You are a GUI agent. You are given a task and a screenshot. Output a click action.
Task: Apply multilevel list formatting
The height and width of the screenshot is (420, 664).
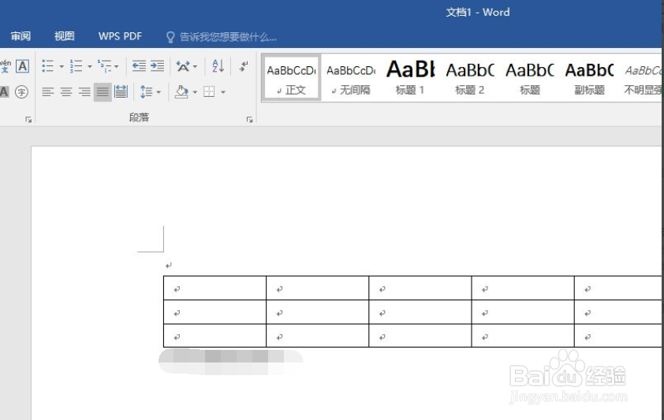(104, 66)
